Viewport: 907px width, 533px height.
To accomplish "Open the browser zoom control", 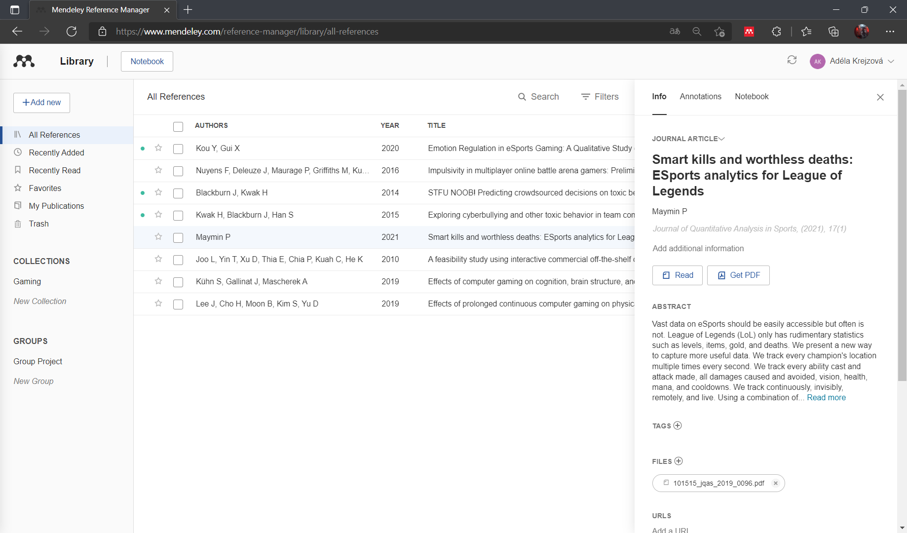I will tap(697, 32).
